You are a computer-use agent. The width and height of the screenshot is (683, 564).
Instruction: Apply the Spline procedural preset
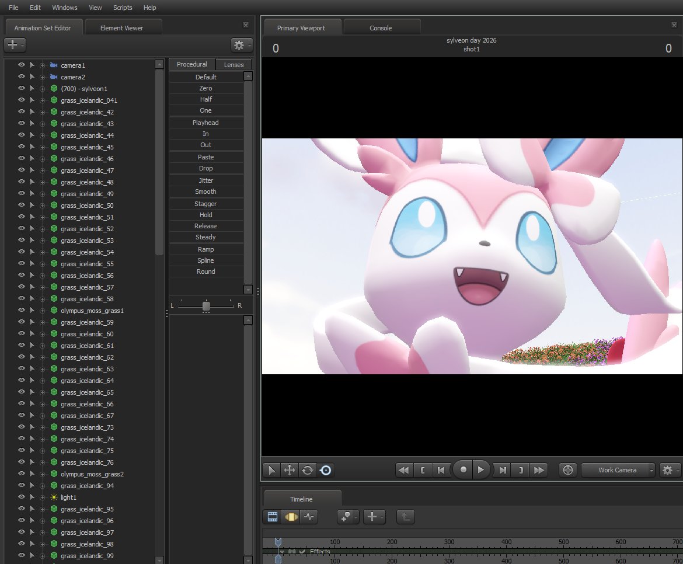click(x=206, y=260)
